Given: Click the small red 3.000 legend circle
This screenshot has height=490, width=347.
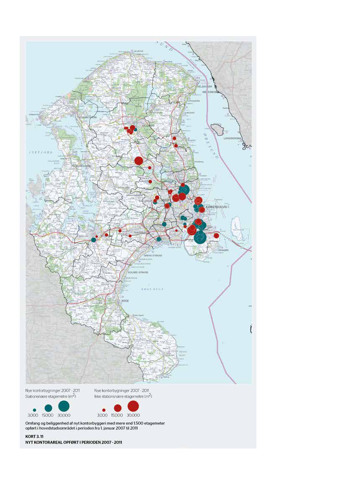Looking at the screenshot, I should click(104, 410).
